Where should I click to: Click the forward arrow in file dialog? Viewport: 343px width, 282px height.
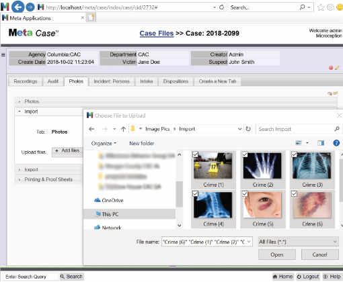click(x=104, y=129)
